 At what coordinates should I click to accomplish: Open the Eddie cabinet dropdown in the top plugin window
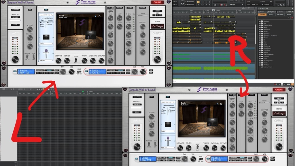46,44
